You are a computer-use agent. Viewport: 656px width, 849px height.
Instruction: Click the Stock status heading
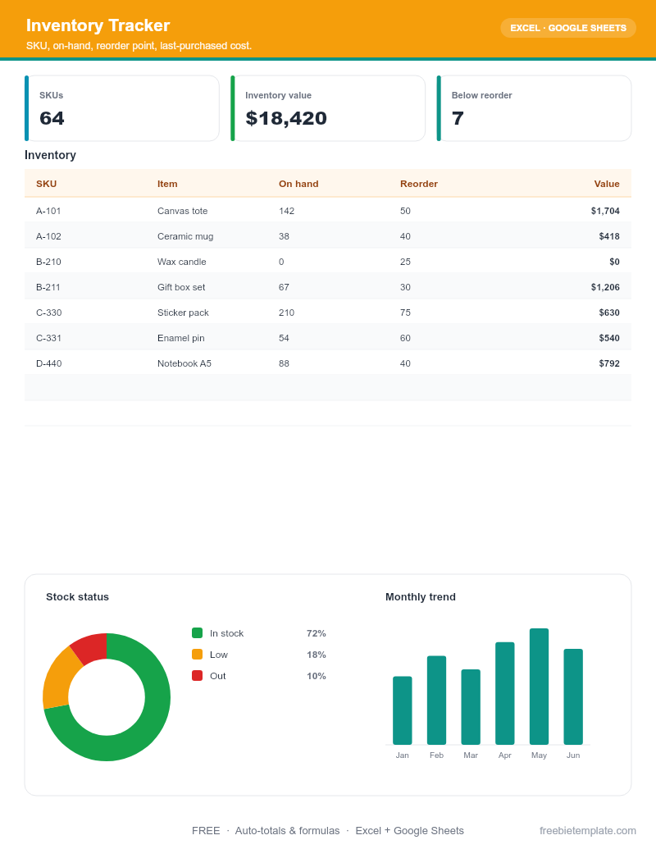click(77, 596)
